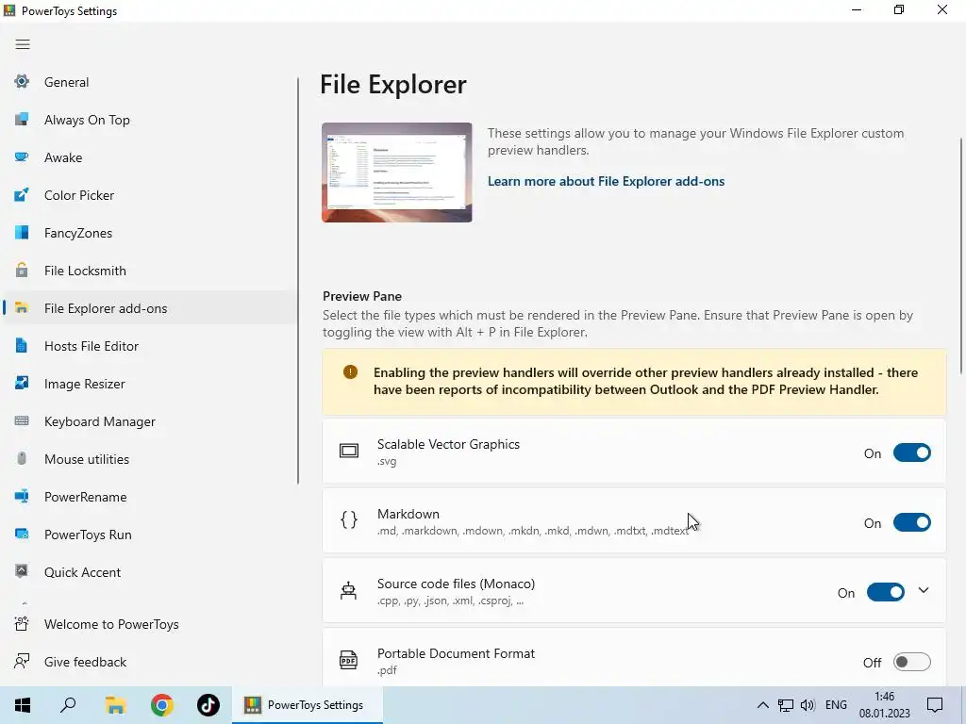Viewport: 966px width, 724px height.
Task: Click the network tray icon
Action: coord(786,705)
